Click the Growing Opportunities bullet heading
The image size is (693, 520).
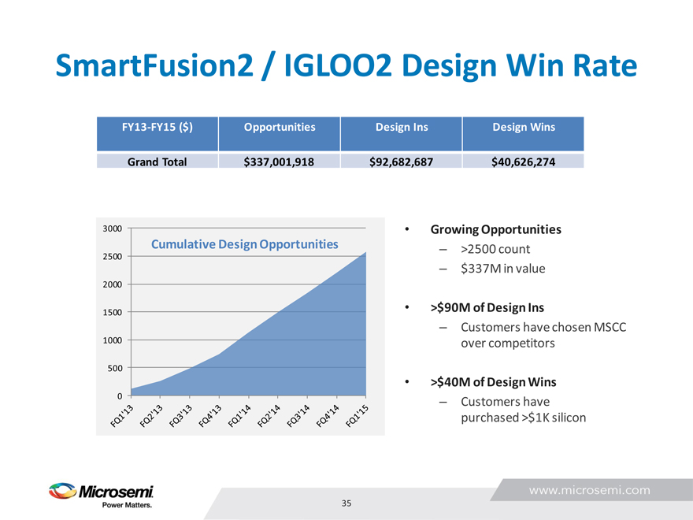(495, 230)
